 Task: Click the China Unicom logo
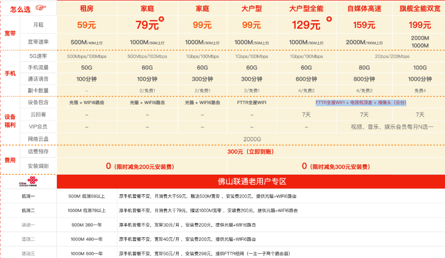click(x=28, y=182)
